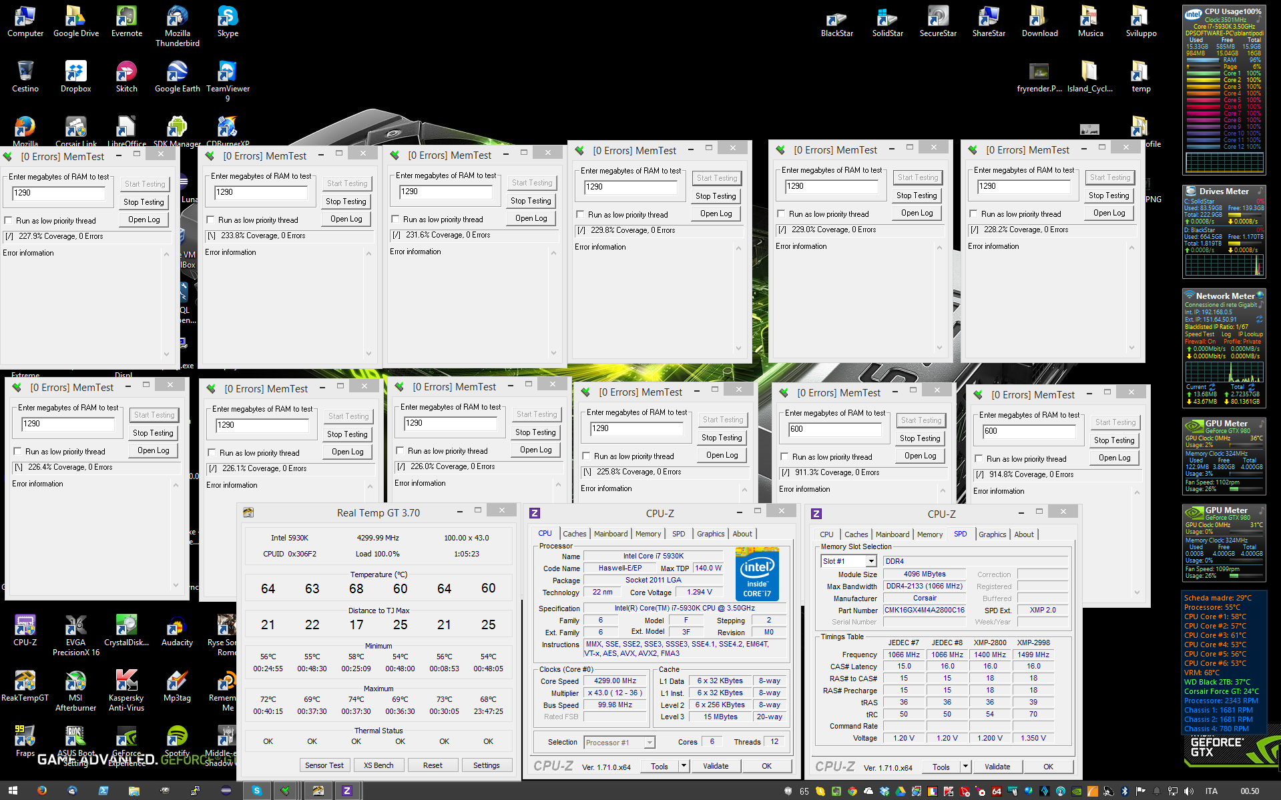This screenshot has height=800, width=1281.
Task: Switch to Mainboard tab in left CPU-Z window
Action: pos(611,534)
